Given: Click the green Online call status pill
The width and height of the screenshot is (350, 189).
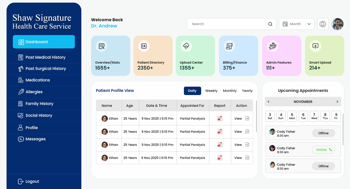Looking at the screenshot, I should pyautogui.click(x=324, y=150).
